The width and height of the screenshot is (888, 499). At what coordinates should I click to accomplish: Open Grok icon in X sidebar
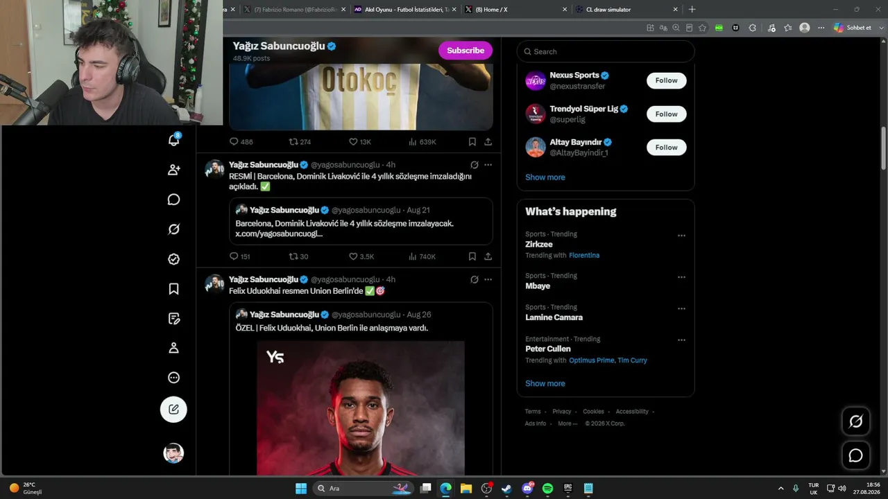[x=173, y=229]
